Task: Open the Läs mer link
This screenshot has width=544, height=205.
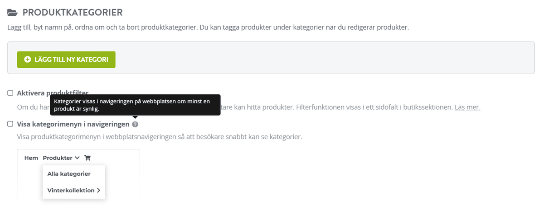Action: [x=467, y=107]
